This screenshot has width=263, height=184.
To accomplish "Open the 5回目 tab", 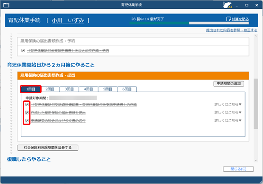I will [107, 89].
